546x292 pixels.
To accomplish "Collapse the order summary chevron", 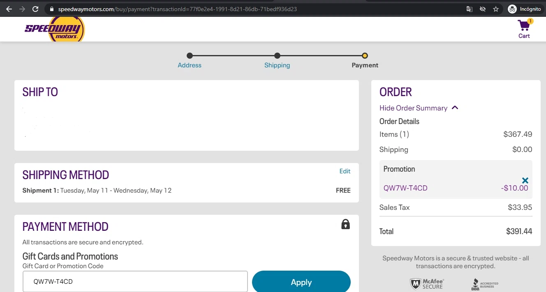I will pos(455,108).
